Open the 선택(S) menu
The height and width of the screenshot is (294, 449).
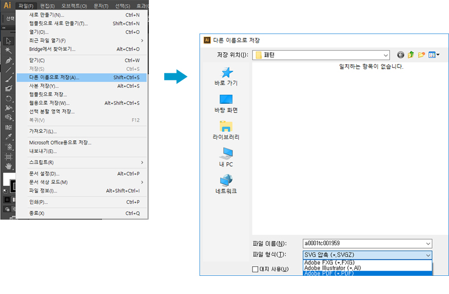pyautogui.click(x=123, y=6)
